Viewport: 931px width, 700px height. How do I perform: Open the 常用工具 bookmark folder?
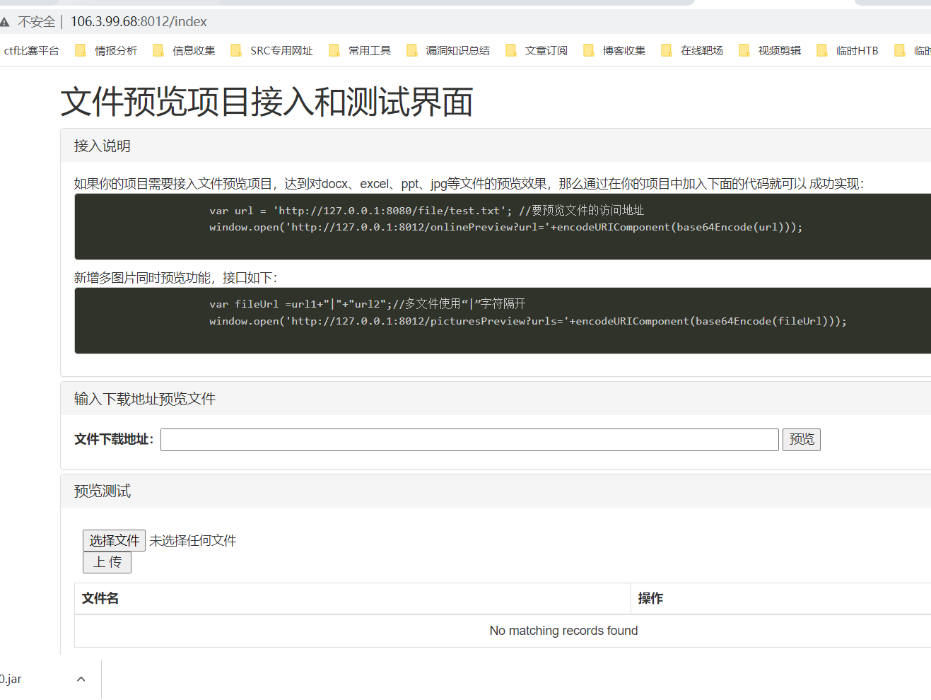[x=361, y=51]
